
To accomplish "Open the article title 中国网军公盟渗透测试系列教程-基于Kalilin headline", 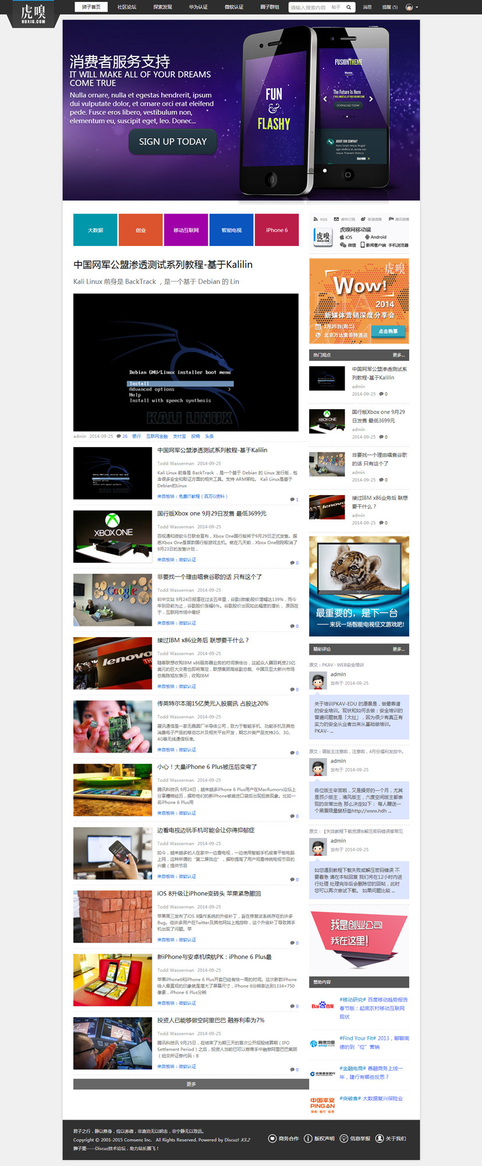I will pos(163,265).
